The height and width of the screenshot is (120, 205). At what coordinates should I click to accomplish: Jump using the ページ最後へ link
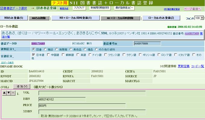click(192, 9)
